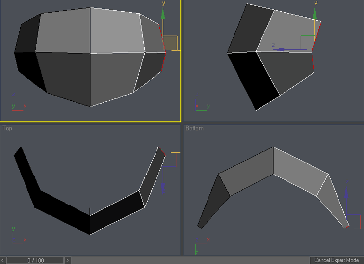Click the axis tripod in the active yellow-bordered viewport
The width and height of the screenshot is (364, 264).
pos(17,107)
